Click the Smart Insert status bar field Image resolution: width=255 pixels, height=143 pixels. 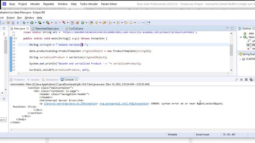(202, 135)
